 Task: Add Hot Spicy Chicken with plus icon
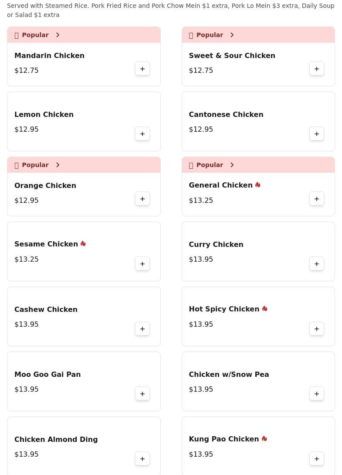click(x=317, y=329)
